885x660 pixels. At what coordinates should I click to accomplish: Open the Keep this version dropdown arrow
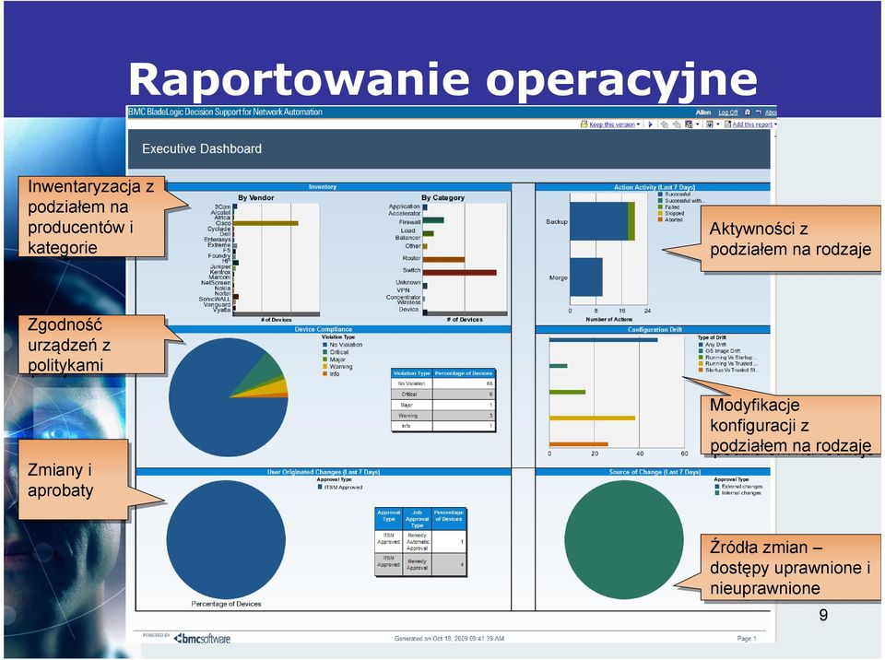click(638, 124)
